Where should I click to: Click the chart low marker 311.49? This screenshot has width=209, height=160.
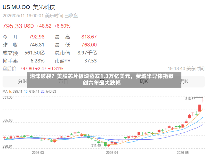(96, 145)
